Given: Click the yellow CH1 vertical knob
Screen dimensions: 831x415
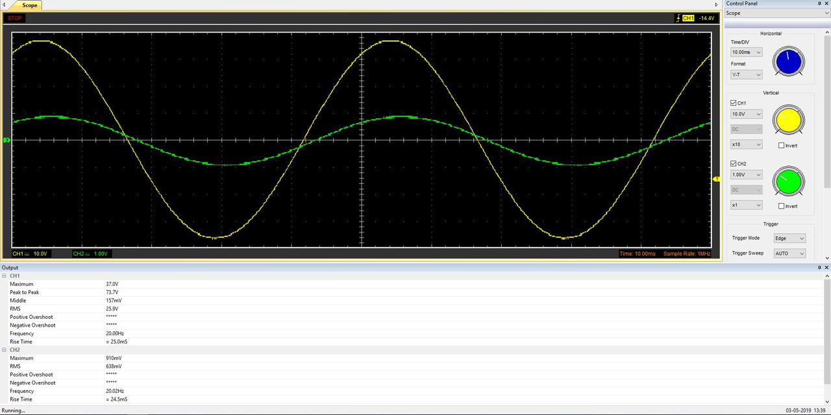Looking at the screenshot, I should tap(788, 121).
